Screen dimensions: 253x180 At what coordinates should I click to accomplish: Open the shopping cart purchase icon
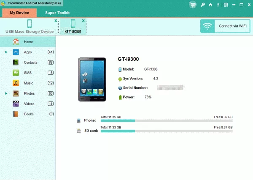pyautogui.click(x=193, y=5)
